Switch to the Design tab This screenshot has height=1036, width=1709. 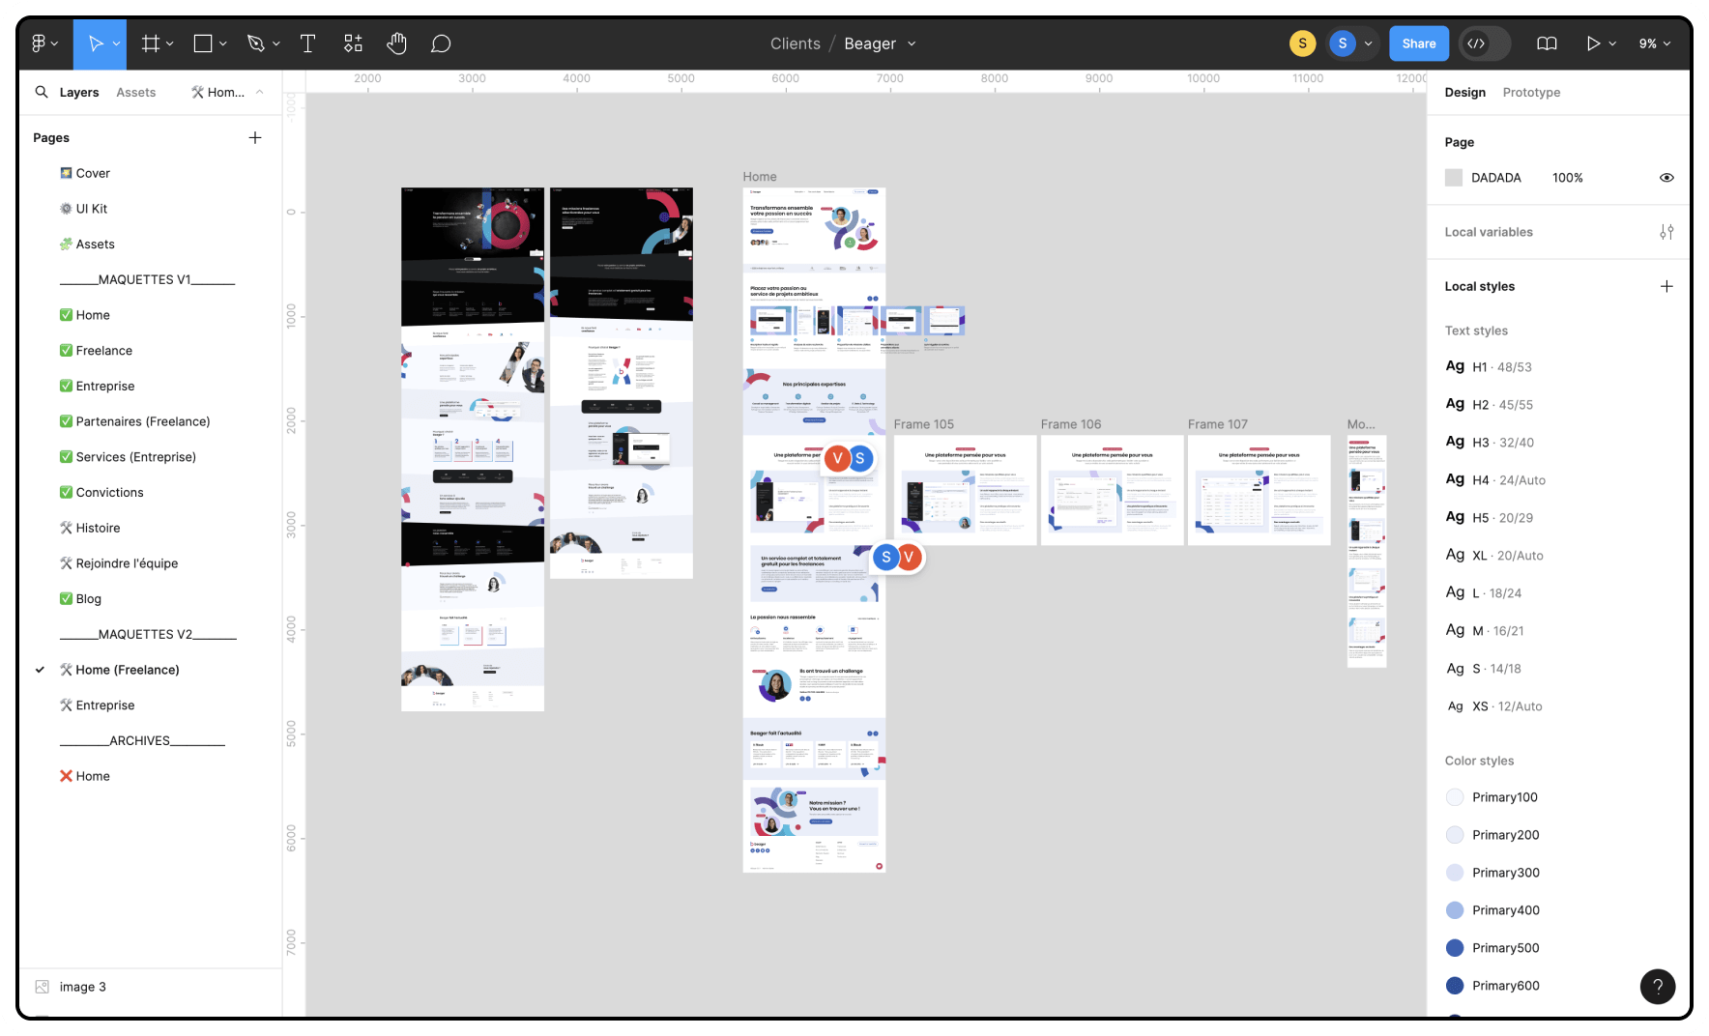click(1464, 92)
